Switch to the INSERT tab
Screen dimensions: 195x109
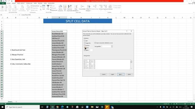[x=14, y=3]
